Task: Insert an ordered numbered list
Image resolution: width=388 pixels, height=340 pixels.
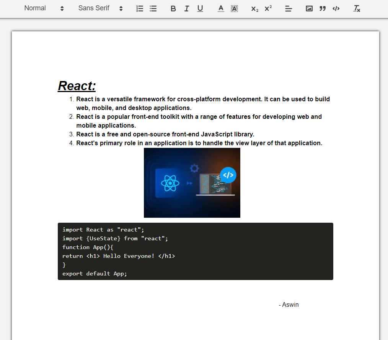Action: coord(140,9)
